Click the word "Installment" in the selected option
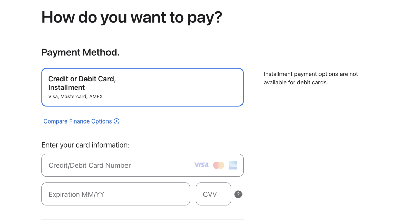Screen dimensions: 407x224 [66, 87]
